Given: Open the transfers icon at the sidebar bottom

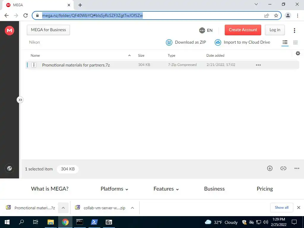Looking at the screenshot, I should coord(9,168).
